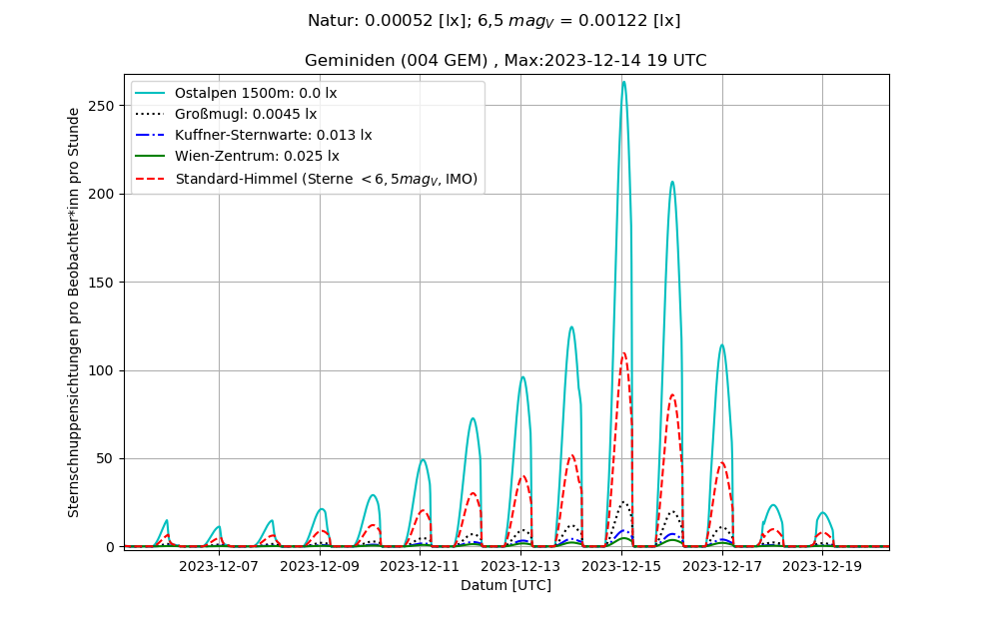The image size is (988, 618).
Task: Click the x-axis date label 2023-12-15
Action: pyautogui.click(x=621, y=566)
